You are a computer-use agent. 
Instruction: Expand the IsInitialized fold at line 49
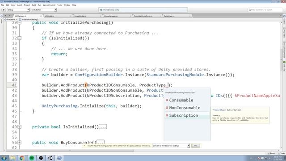[20, 127]
